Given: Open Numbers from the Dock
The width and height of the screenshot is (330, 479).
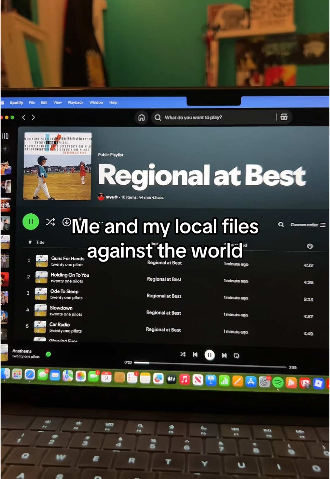Looking at the screenshot, I should pyautogui.click(x=224, y=380).
